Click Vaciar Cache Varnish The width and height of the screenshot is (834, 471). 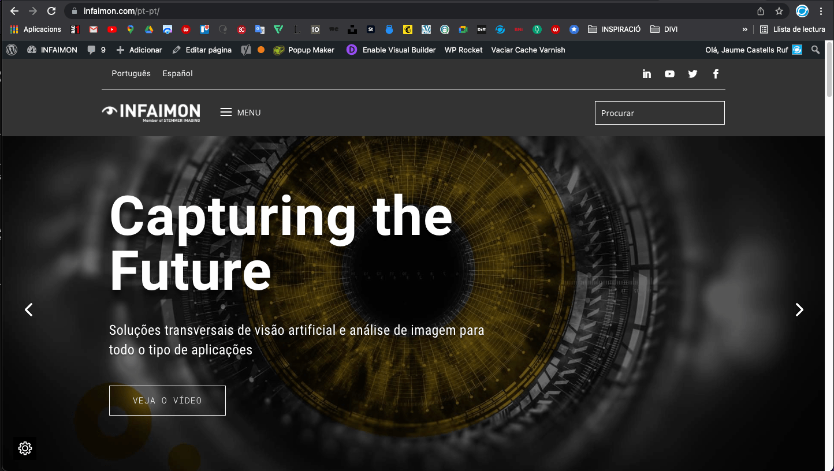528,50
